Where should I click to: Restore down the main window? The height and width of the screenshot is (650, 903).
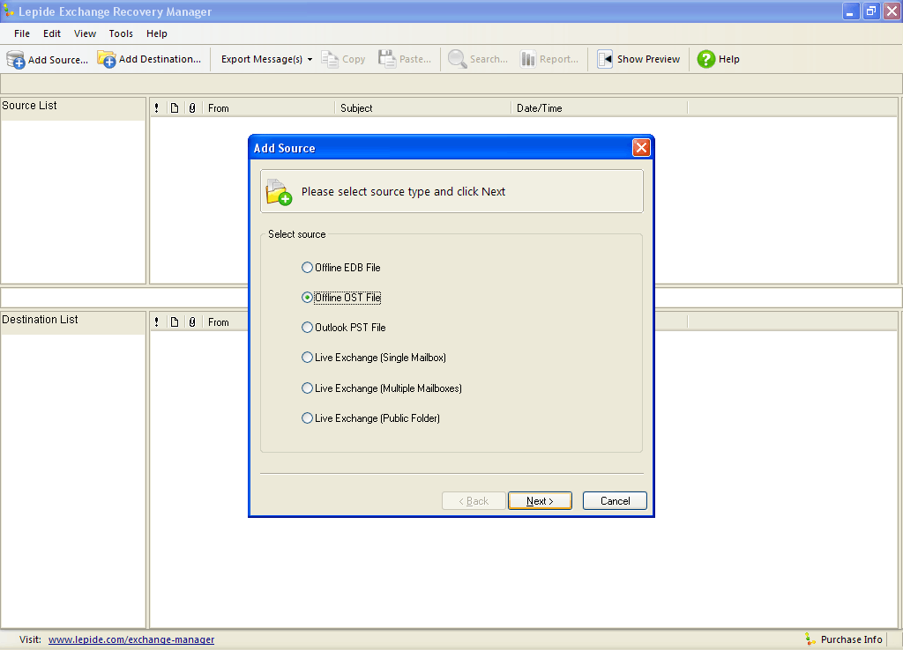870,11
